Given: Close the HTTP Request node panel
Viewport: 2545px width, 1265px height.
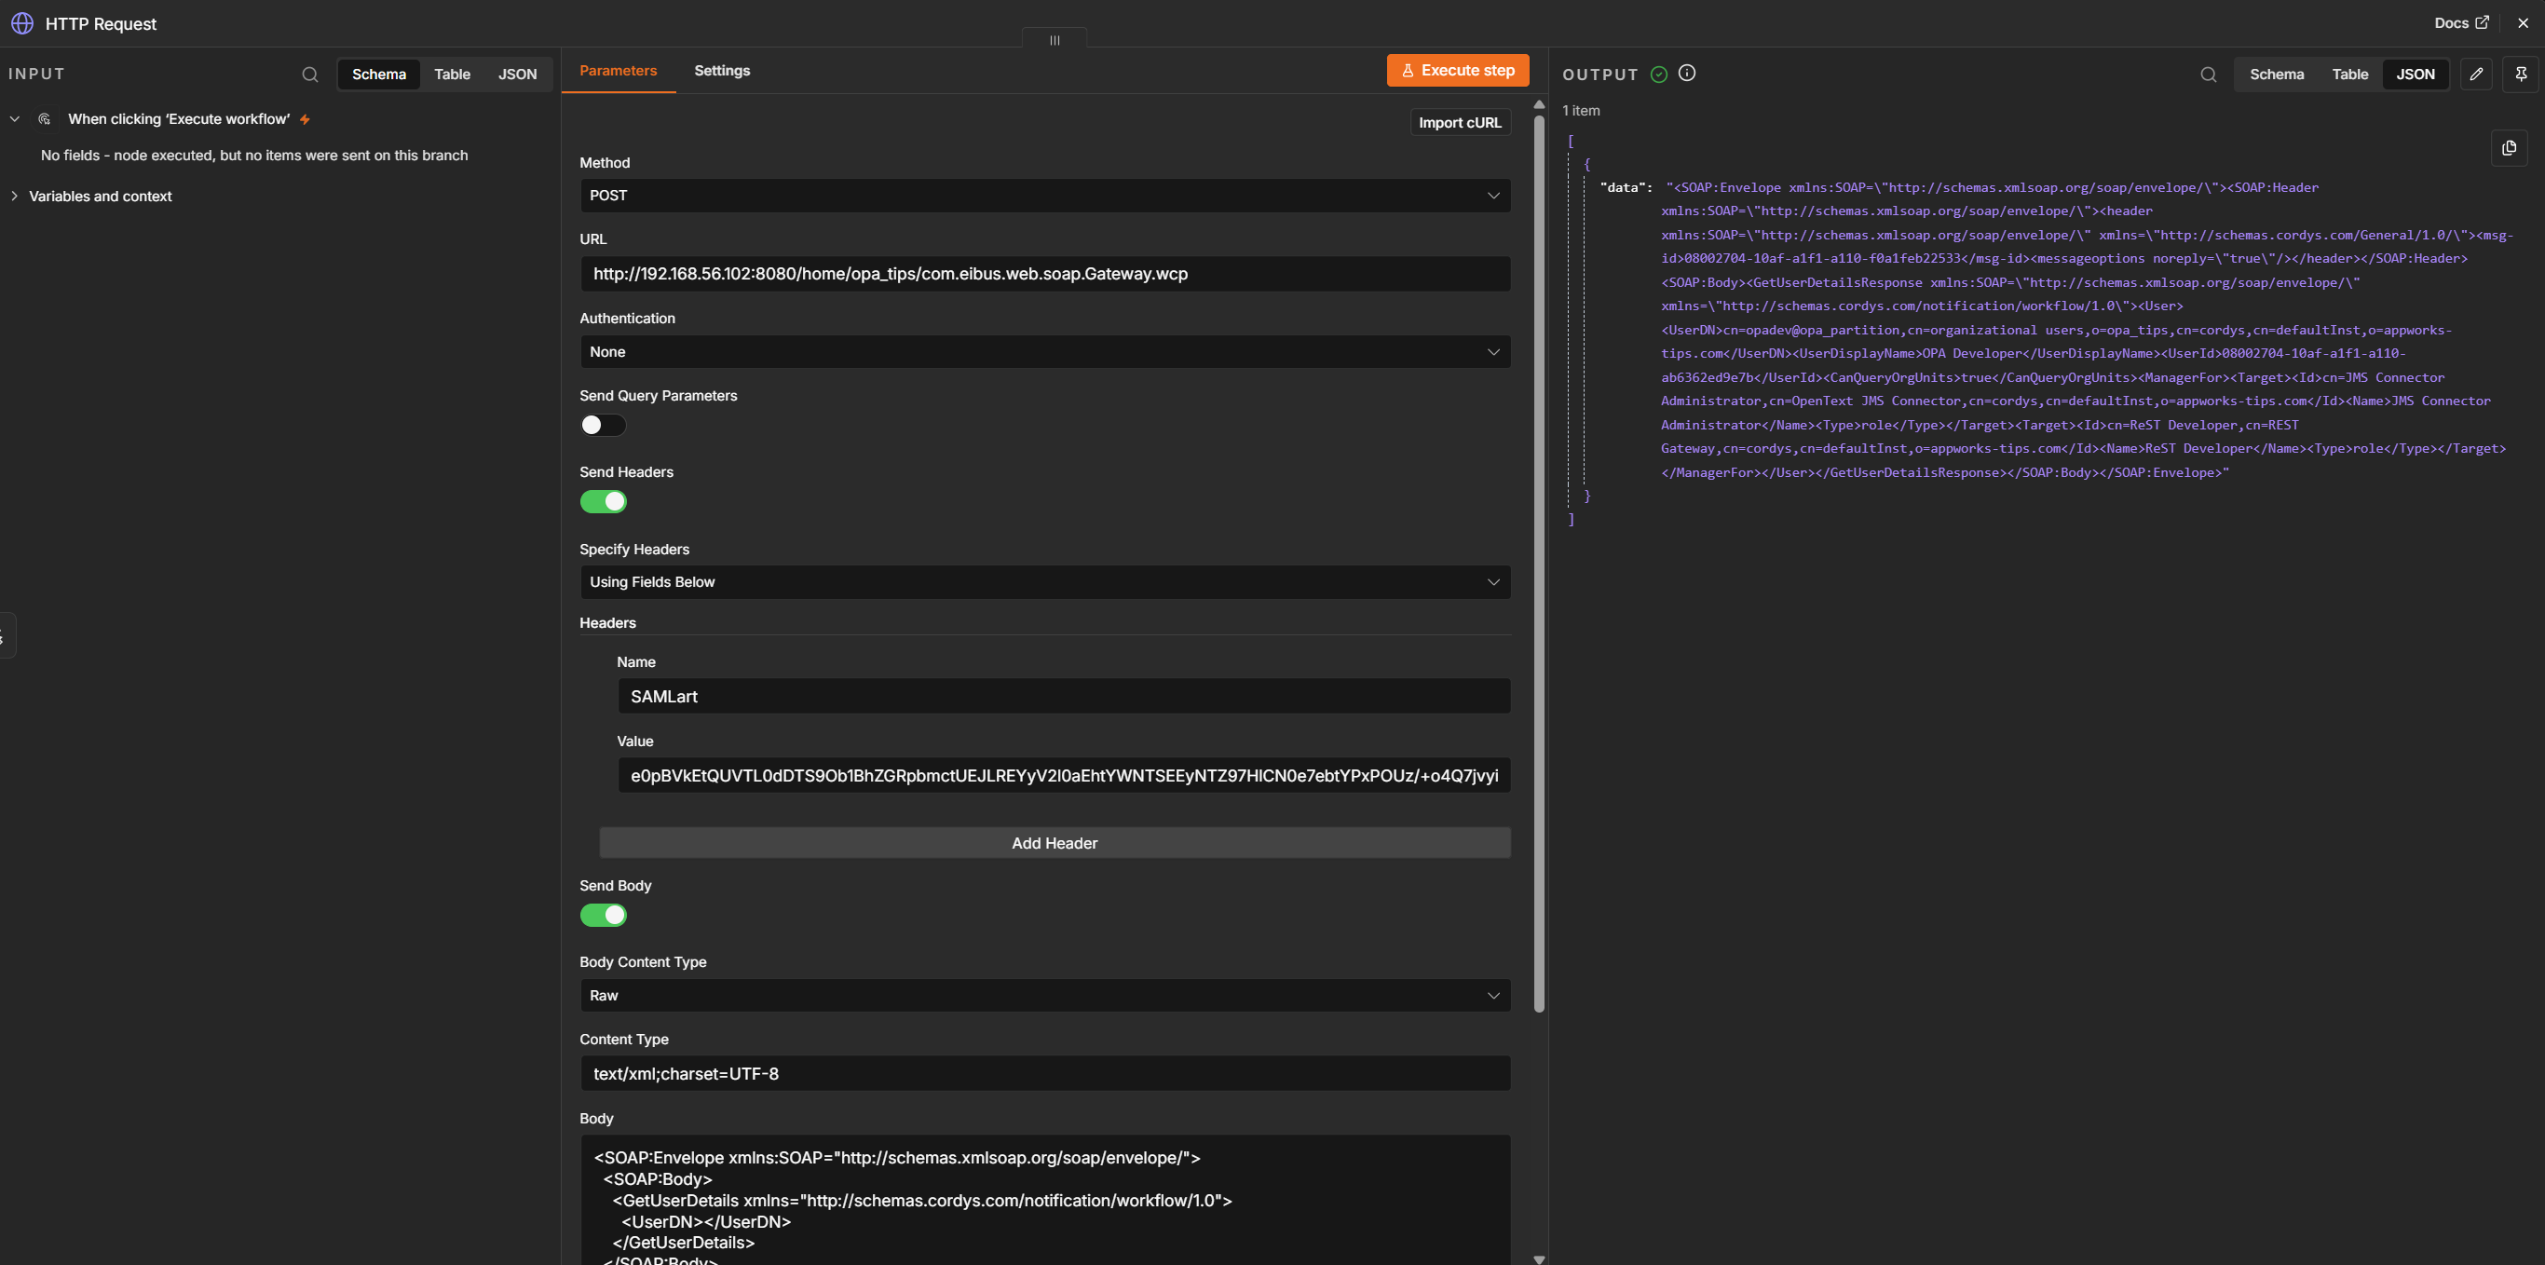Looking at the screenshot, I should (2524, 22).
